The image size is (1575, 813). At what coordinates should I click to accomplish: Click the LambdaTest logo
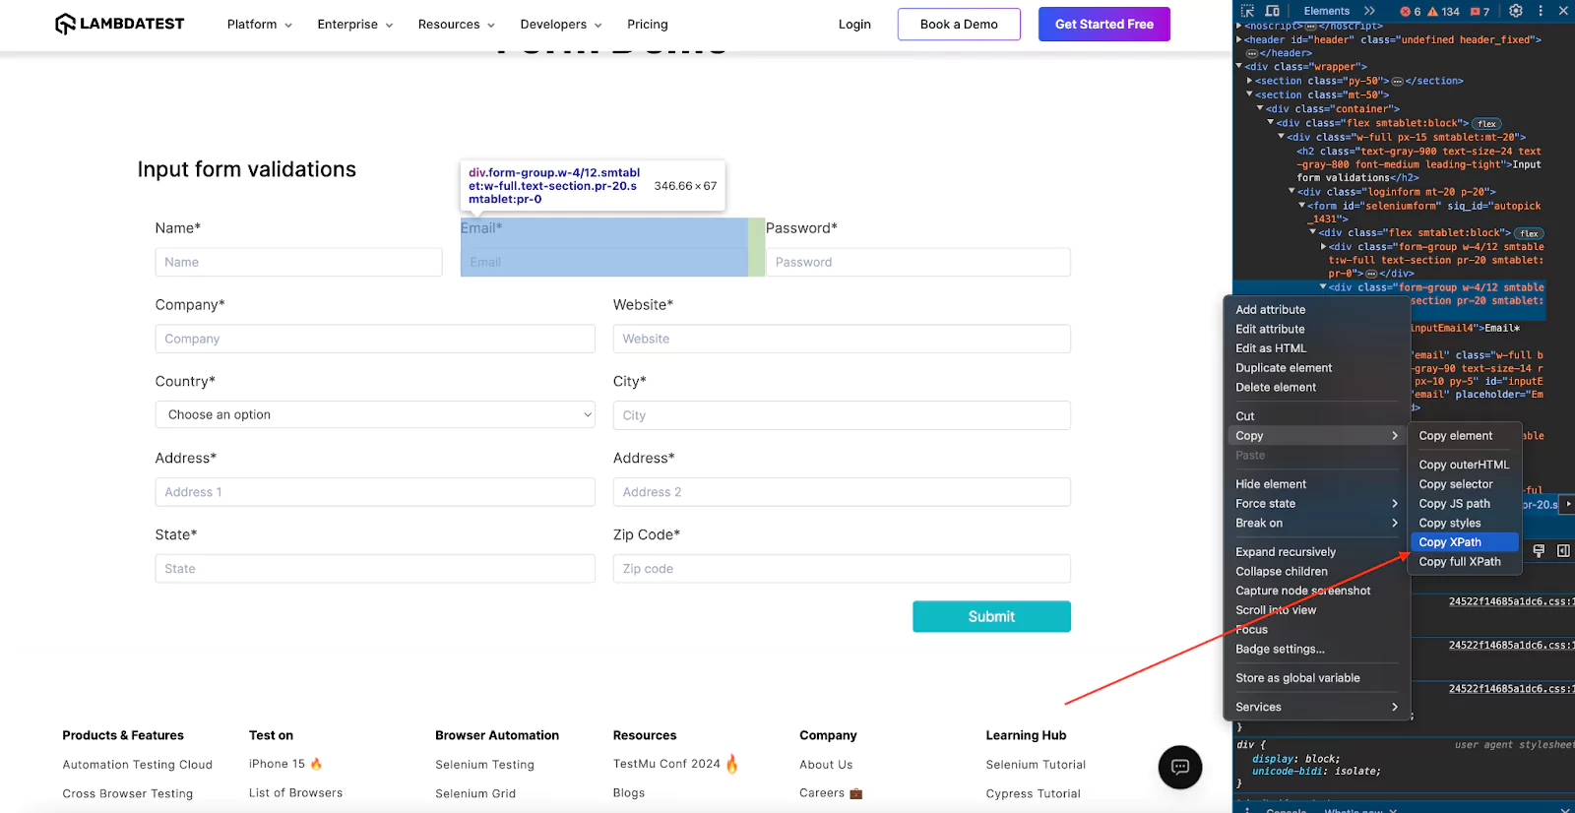coord(120,24)
